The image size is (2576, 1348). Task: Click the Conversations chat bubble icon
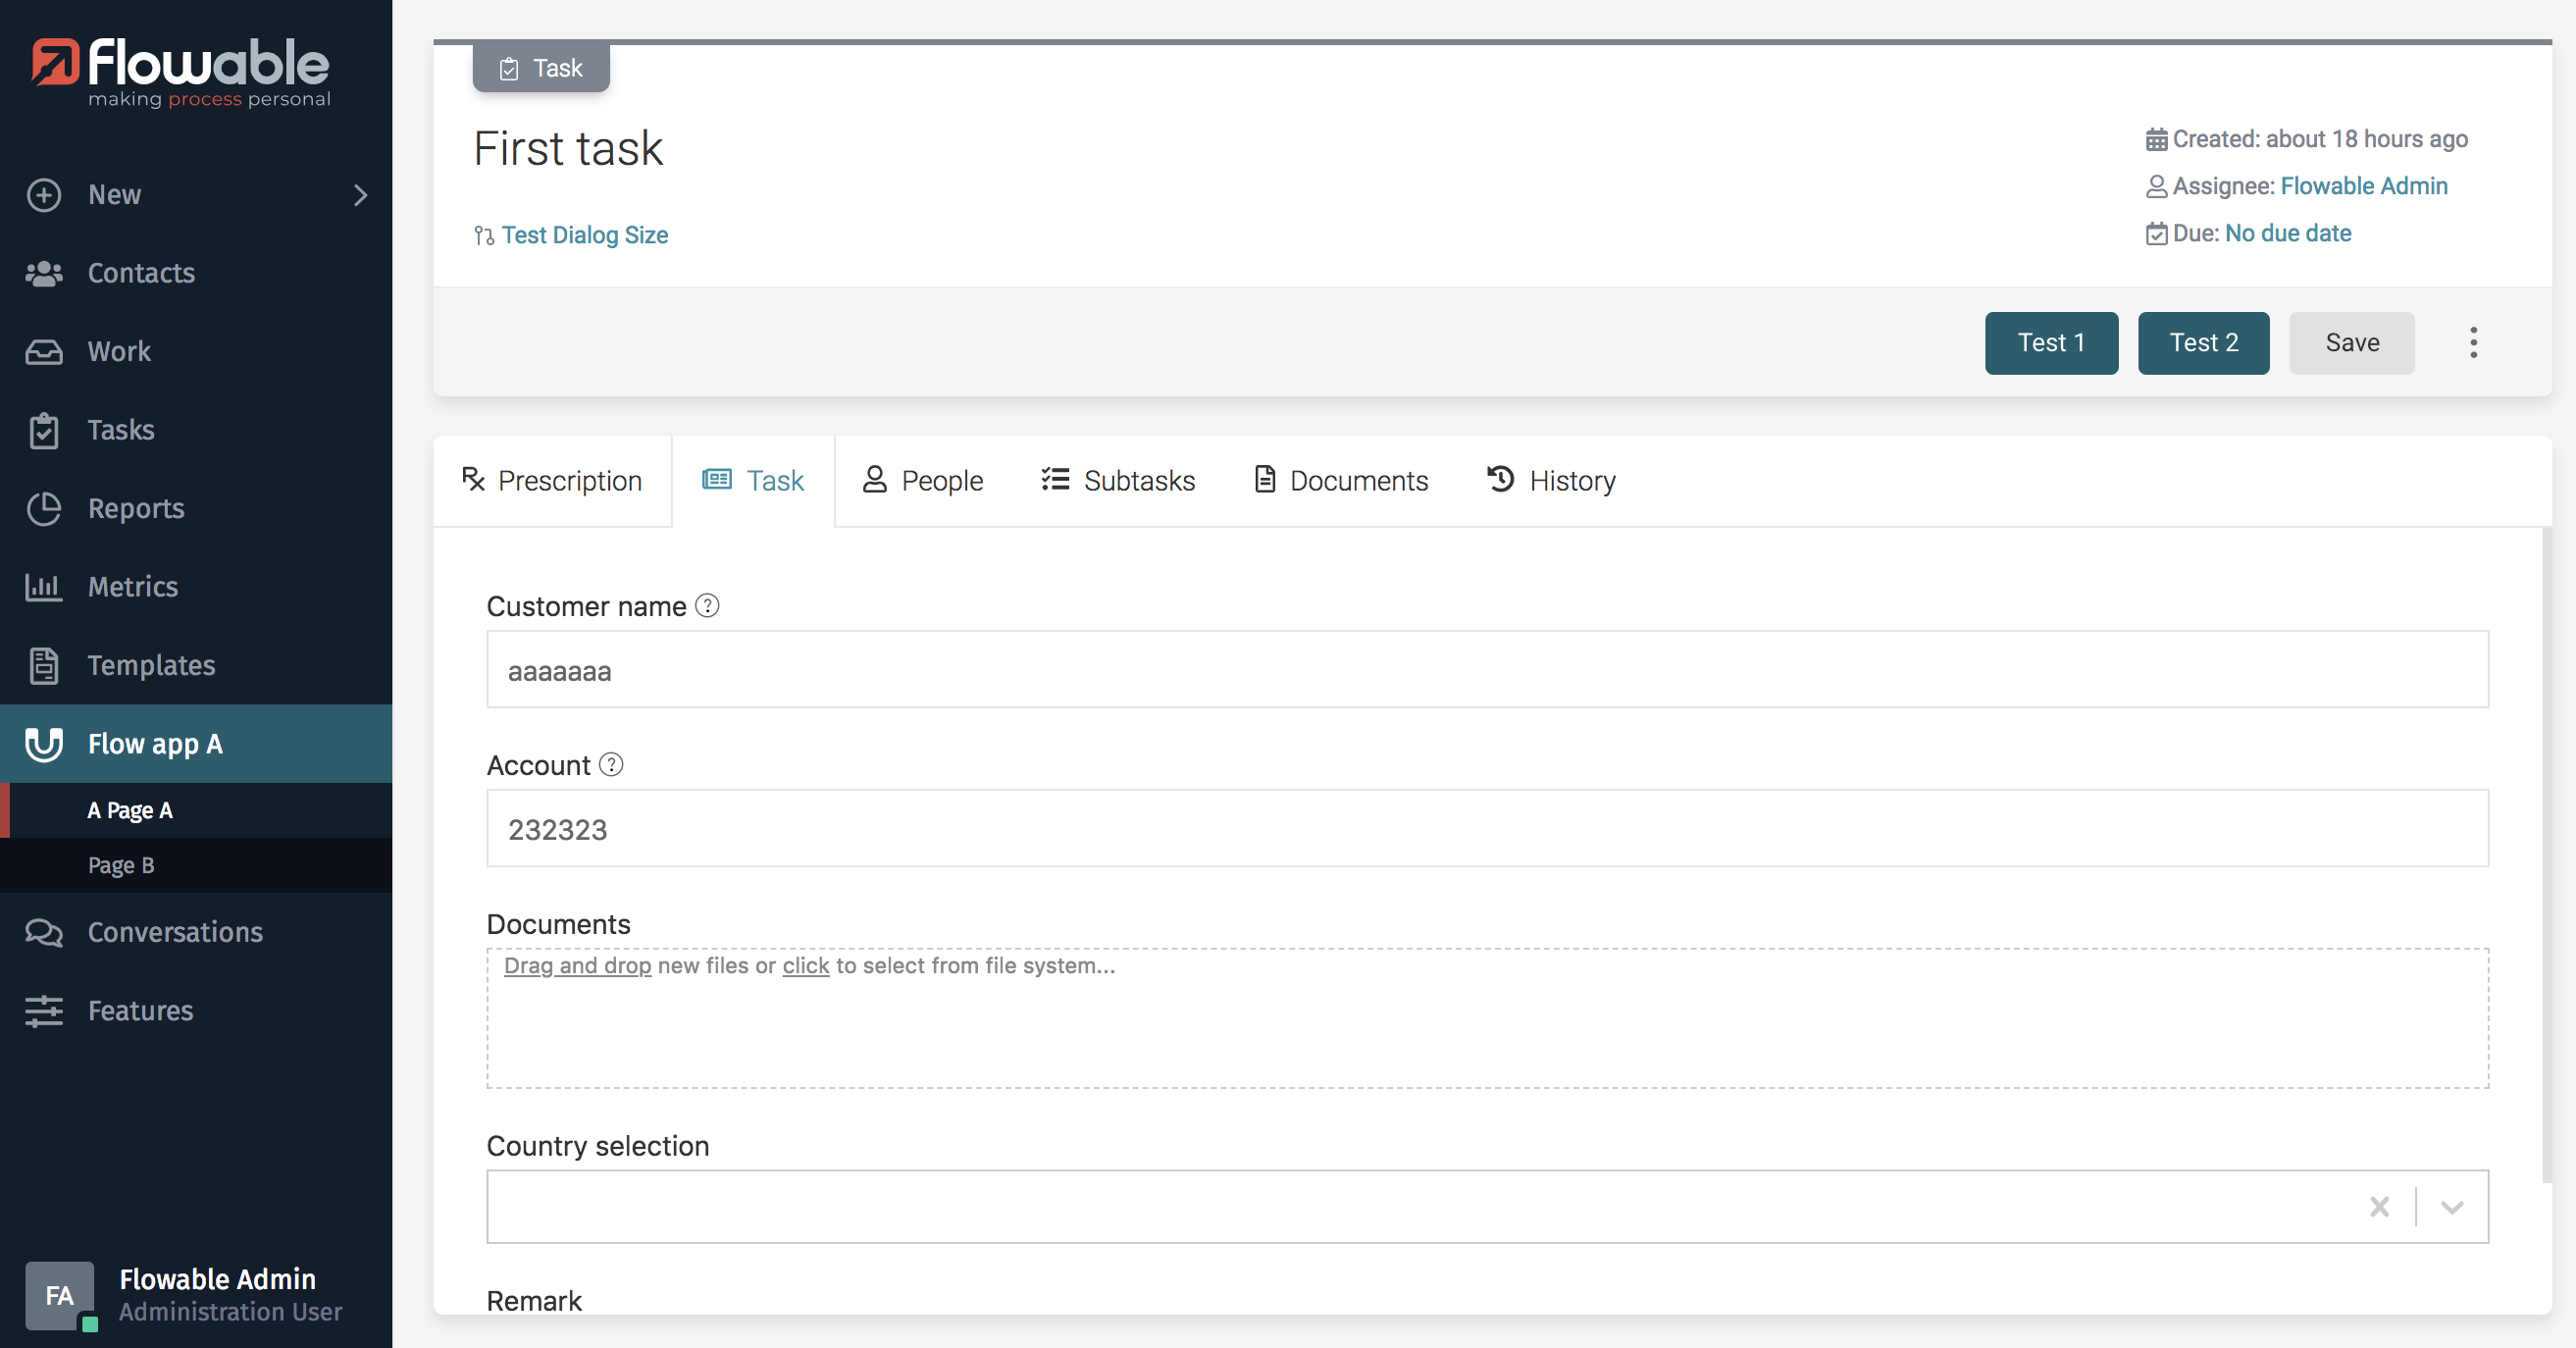coord(43,932)
